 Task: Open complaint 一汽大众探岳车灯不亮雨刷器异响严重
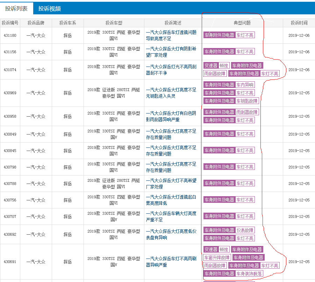tap(171, 262)
